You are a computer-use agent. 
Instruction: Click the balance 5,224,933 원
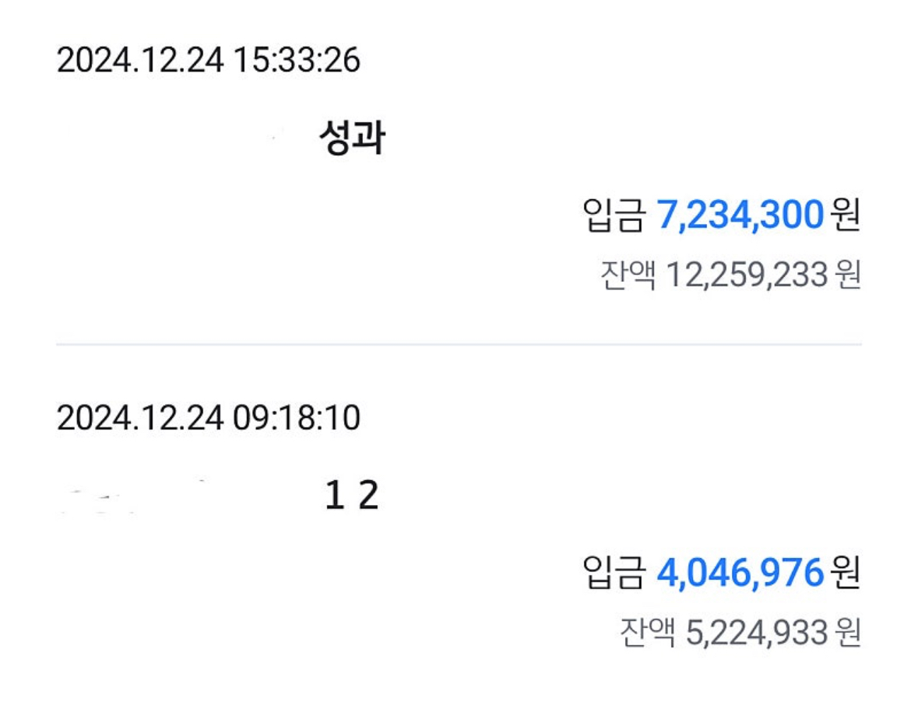click(773, 633)
